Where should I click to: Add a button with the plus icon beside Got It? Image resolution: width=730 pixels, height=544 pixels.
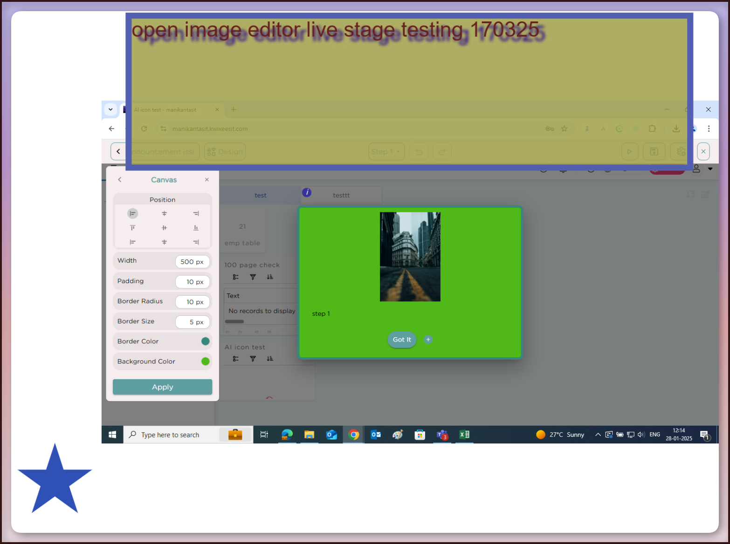428,340
